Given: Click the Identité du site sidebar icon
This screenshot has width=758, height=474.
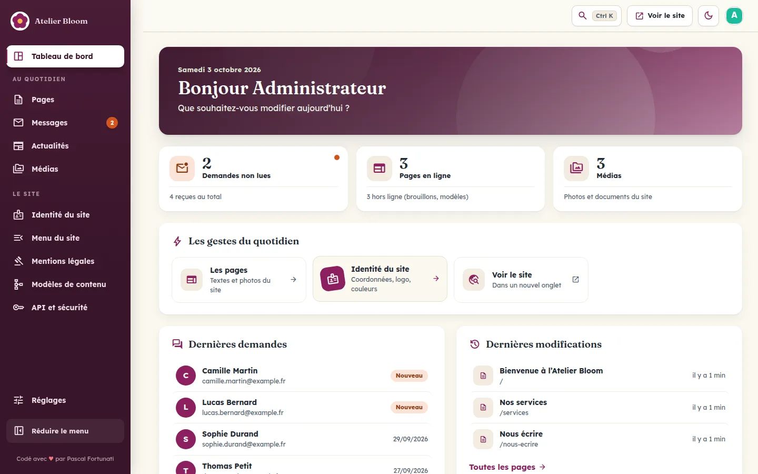Looking at the screenshot, I should (18, 215).
